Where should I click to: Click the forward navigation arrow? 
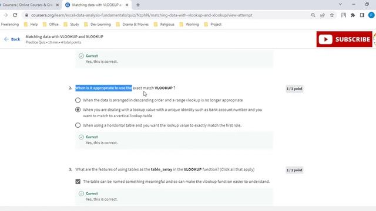click(5, 15)
